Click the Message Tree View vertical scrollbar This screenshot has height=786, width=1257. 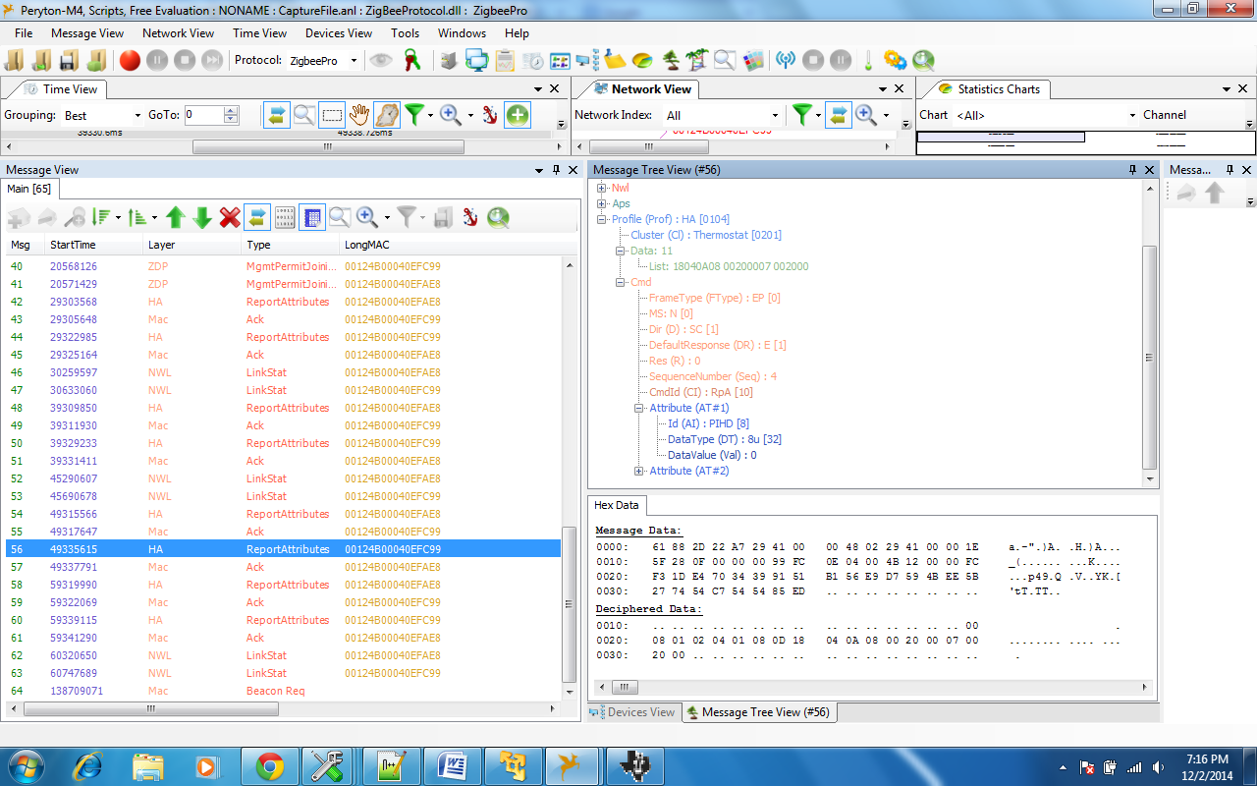pos(1151,358)
